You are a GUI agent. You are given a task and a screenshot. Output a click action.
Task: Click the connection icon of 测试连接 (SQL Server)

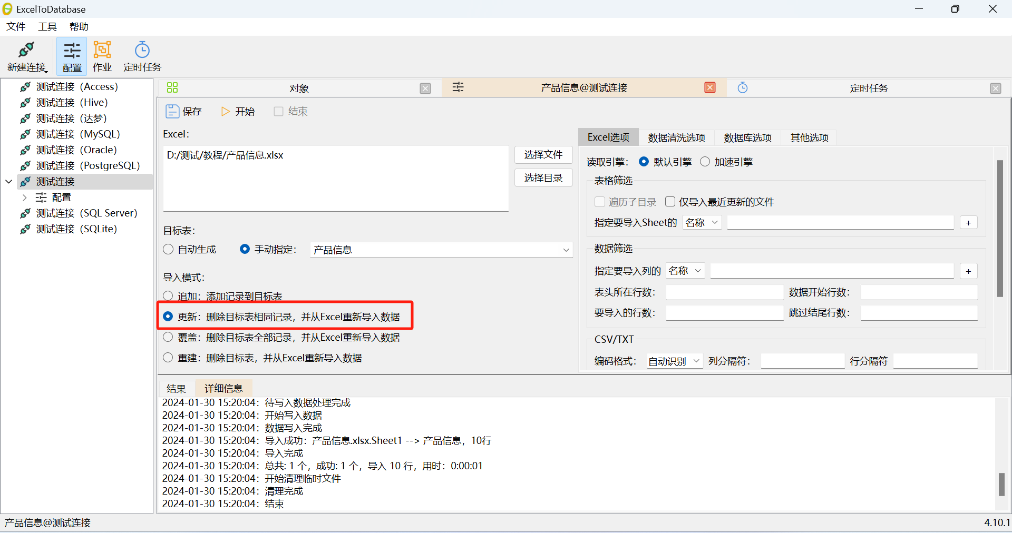pyautogui.click(x=25, y=213)
